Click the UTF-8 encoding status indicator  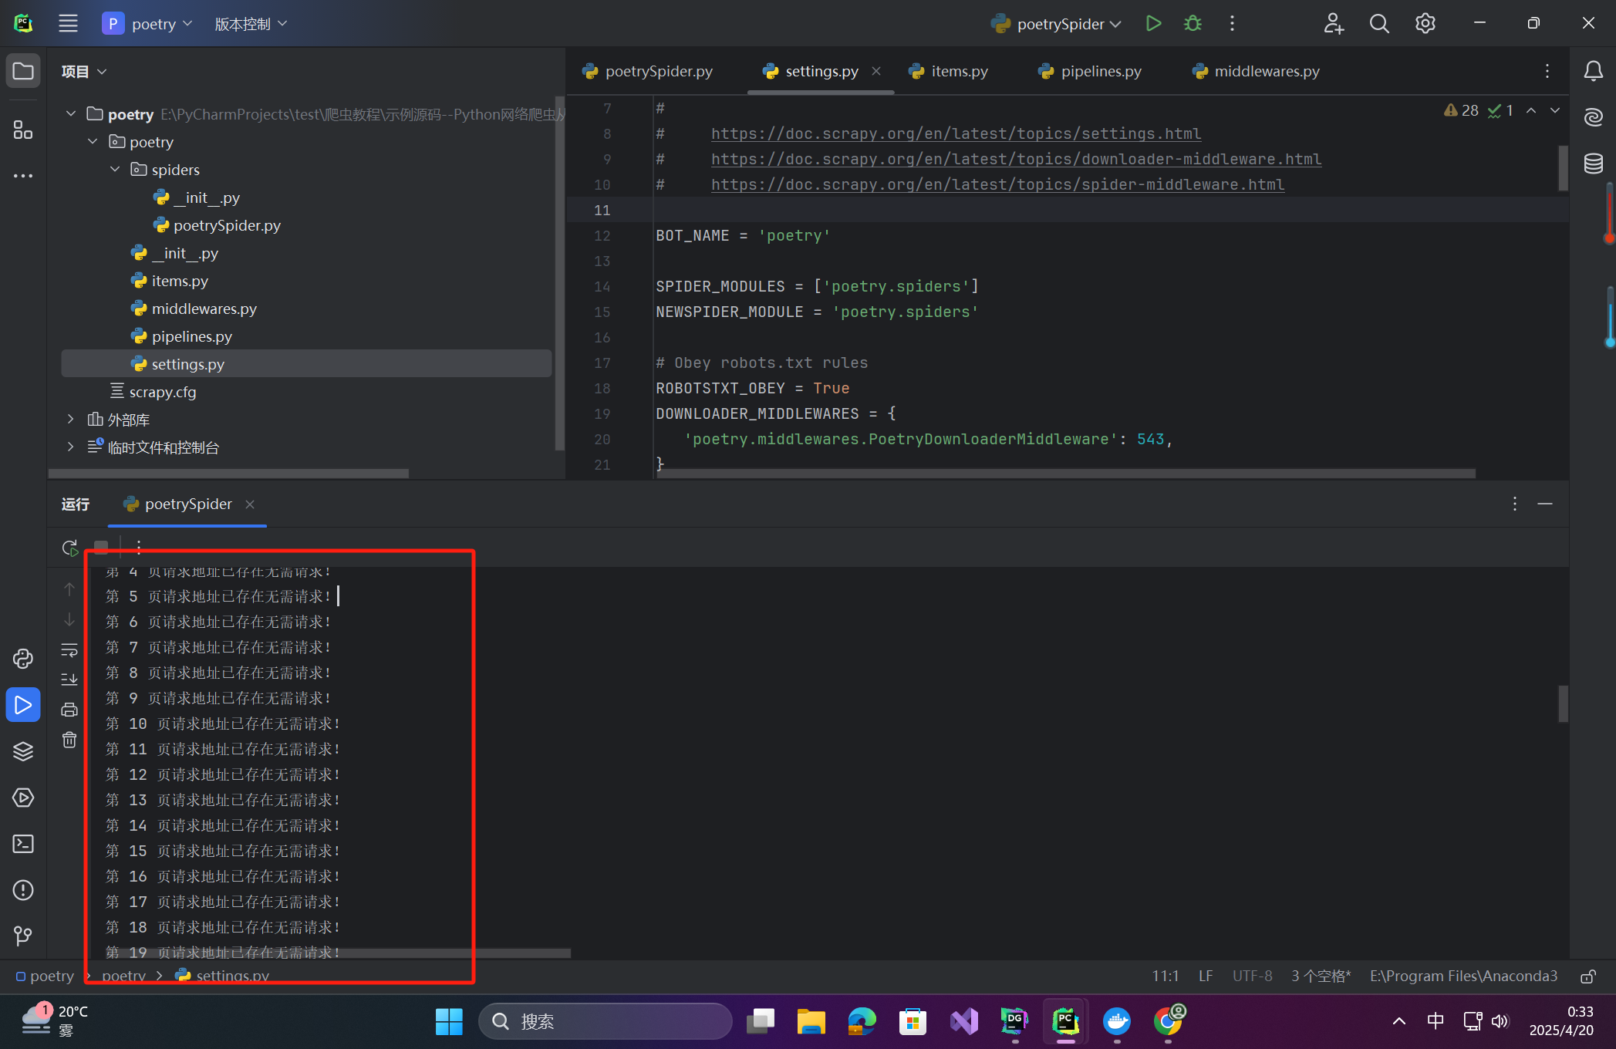(x=1252, y=976)
